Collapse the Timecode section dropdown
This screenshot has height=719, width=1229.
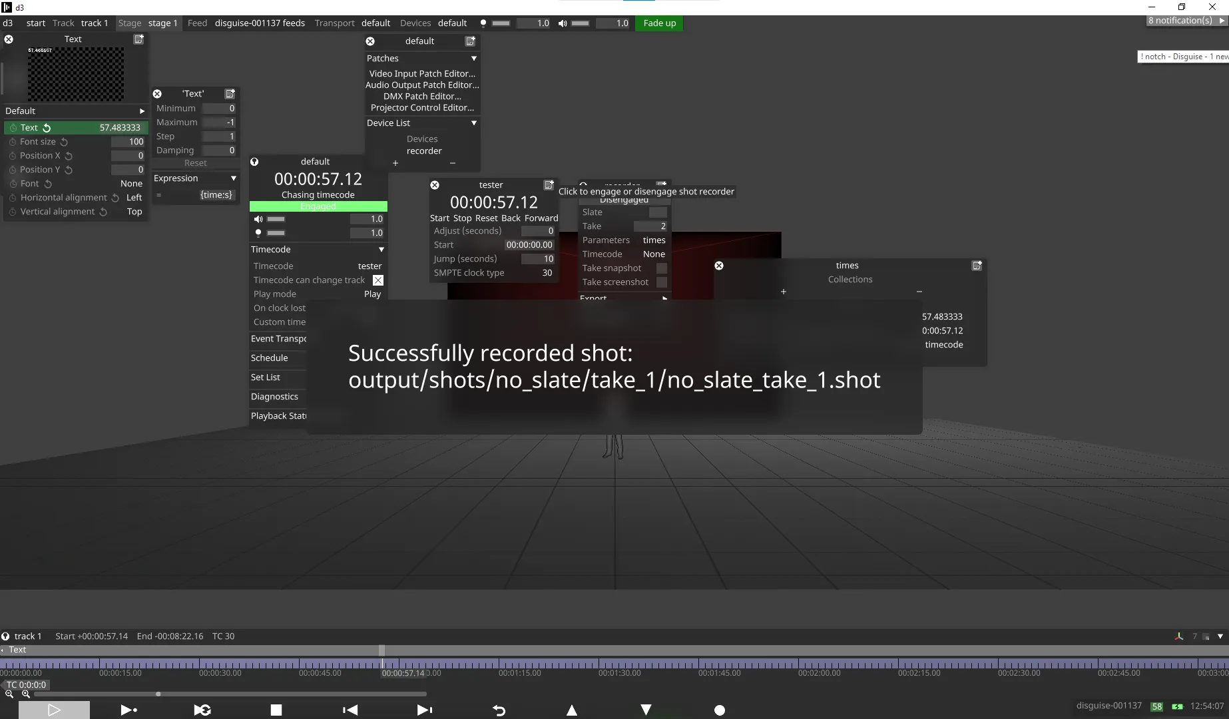point(381,249)
